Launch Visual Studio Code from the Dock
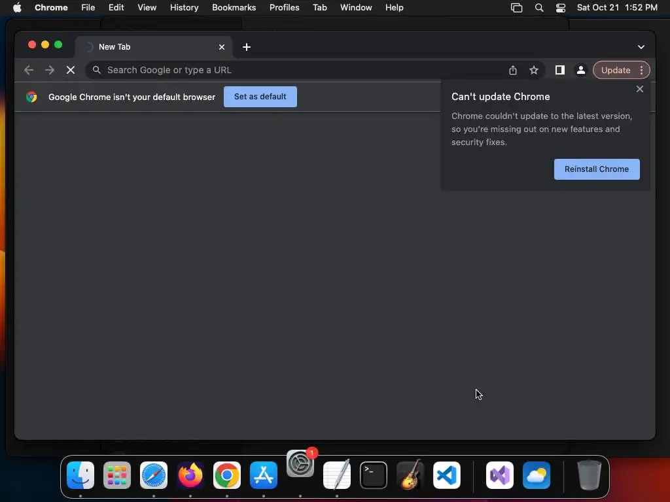The height and width of the screenshot is (502, 670). 447,475
